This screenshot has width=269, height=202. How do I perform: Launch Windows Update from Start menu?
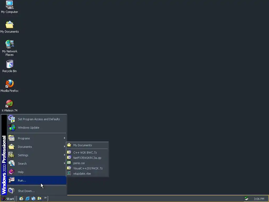(x=37, y=128)
